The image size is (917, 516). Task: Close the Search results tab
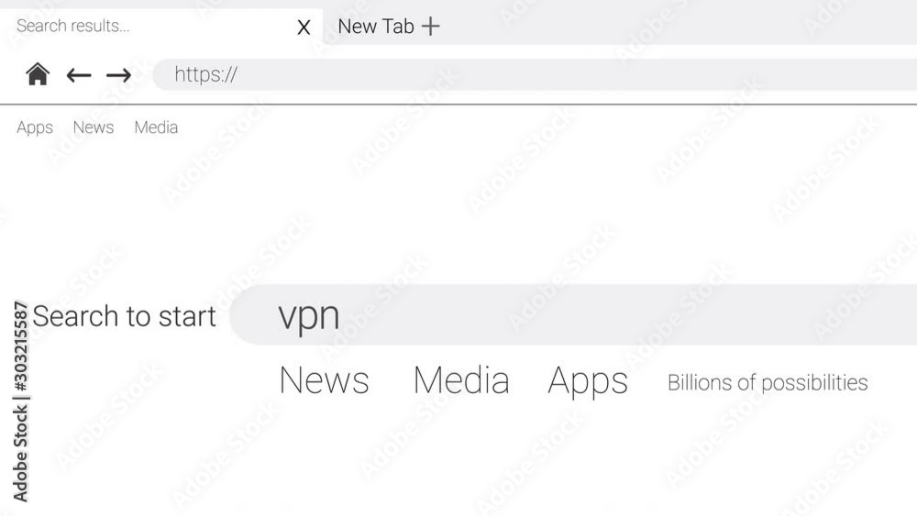point(304,27)
